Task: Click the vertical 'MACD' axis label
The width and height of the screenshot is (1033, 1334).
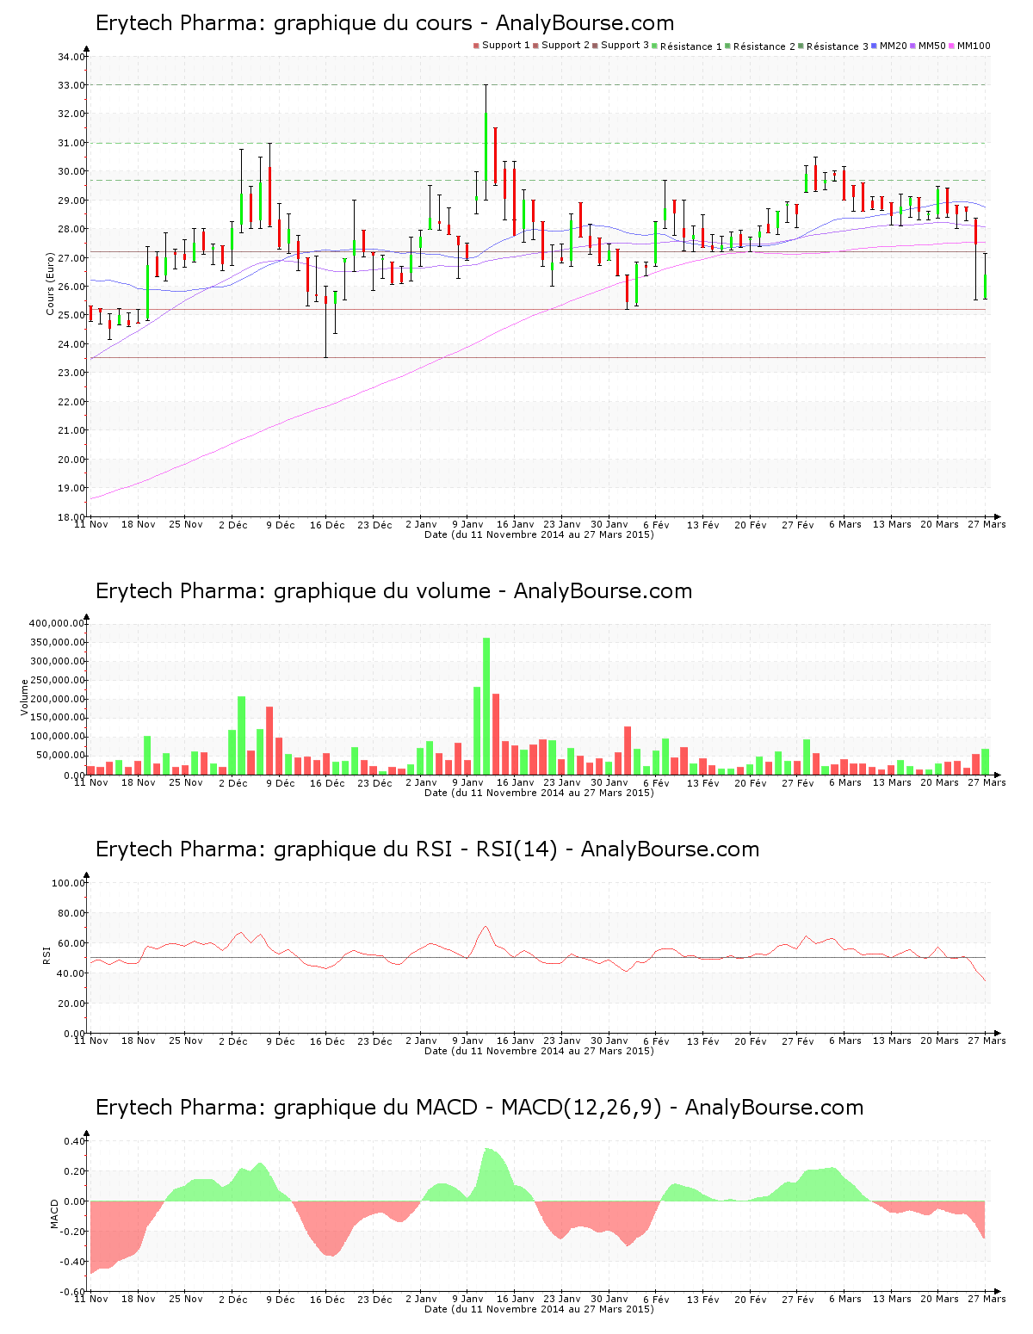Action: click(x=55, y=1214)
